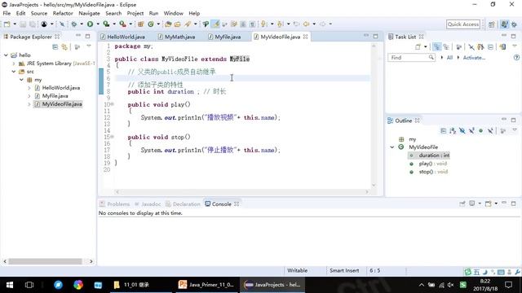The width and height of the screenshot is (522, 293).
Task: Expand the HelloWorld.java tree node
Action: point(29,88)
